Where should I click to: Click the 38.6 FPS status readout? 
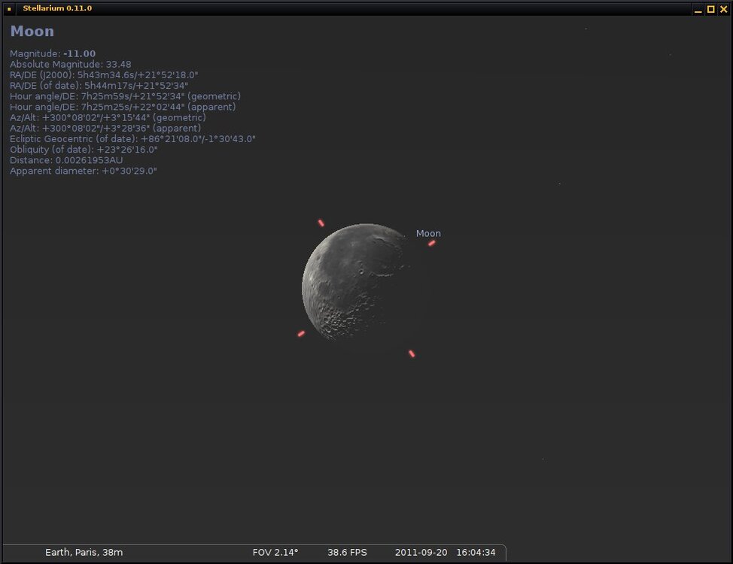[347, 553]
